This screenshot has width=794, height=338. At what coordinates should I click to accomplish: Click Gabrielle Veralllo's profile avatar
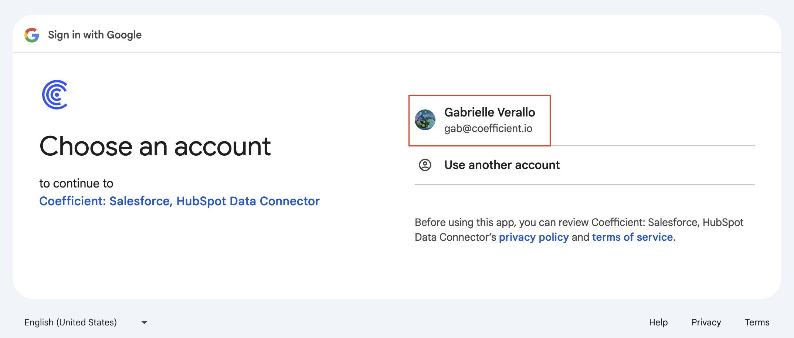[x=425, y=120]
